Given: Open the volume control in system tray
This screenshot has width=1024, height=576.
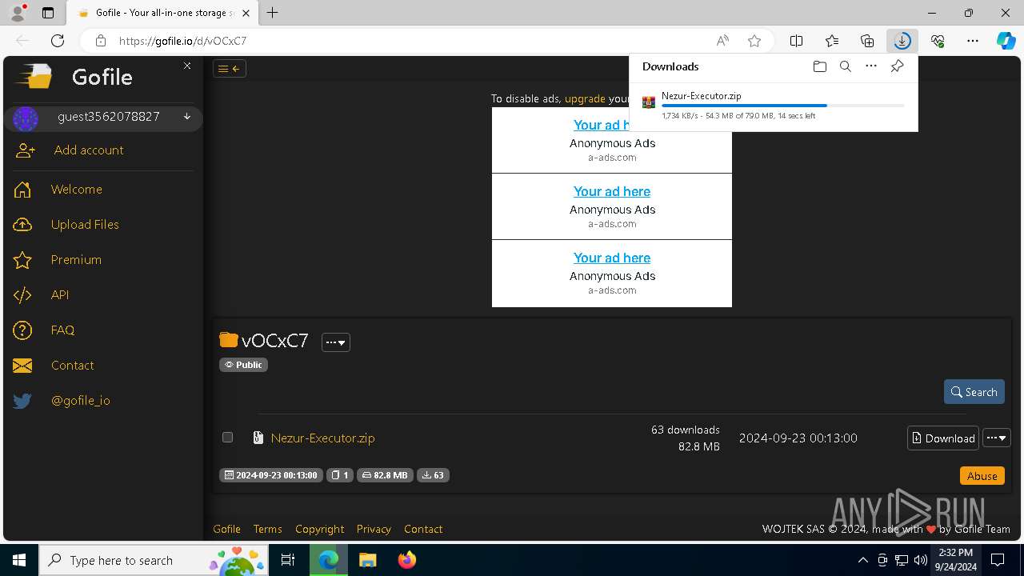Looking at the screenshot, I should (920, 560).
